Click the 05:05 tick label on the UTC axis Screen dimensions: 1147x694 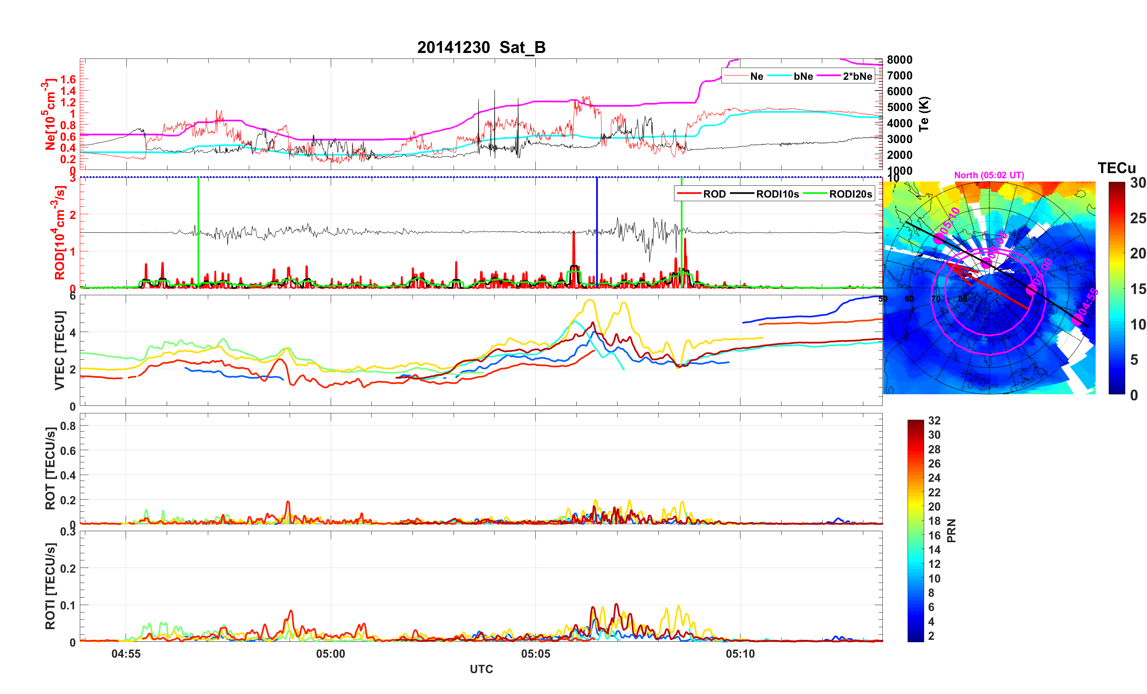tap(535, 654)
